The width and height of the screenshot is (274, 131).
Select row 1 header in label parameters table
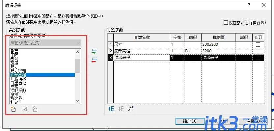111,44
